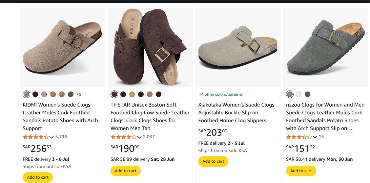Open the gray nzzoo clog product image
The width and height of the screenshot is (370, 183).
point(325,48)
